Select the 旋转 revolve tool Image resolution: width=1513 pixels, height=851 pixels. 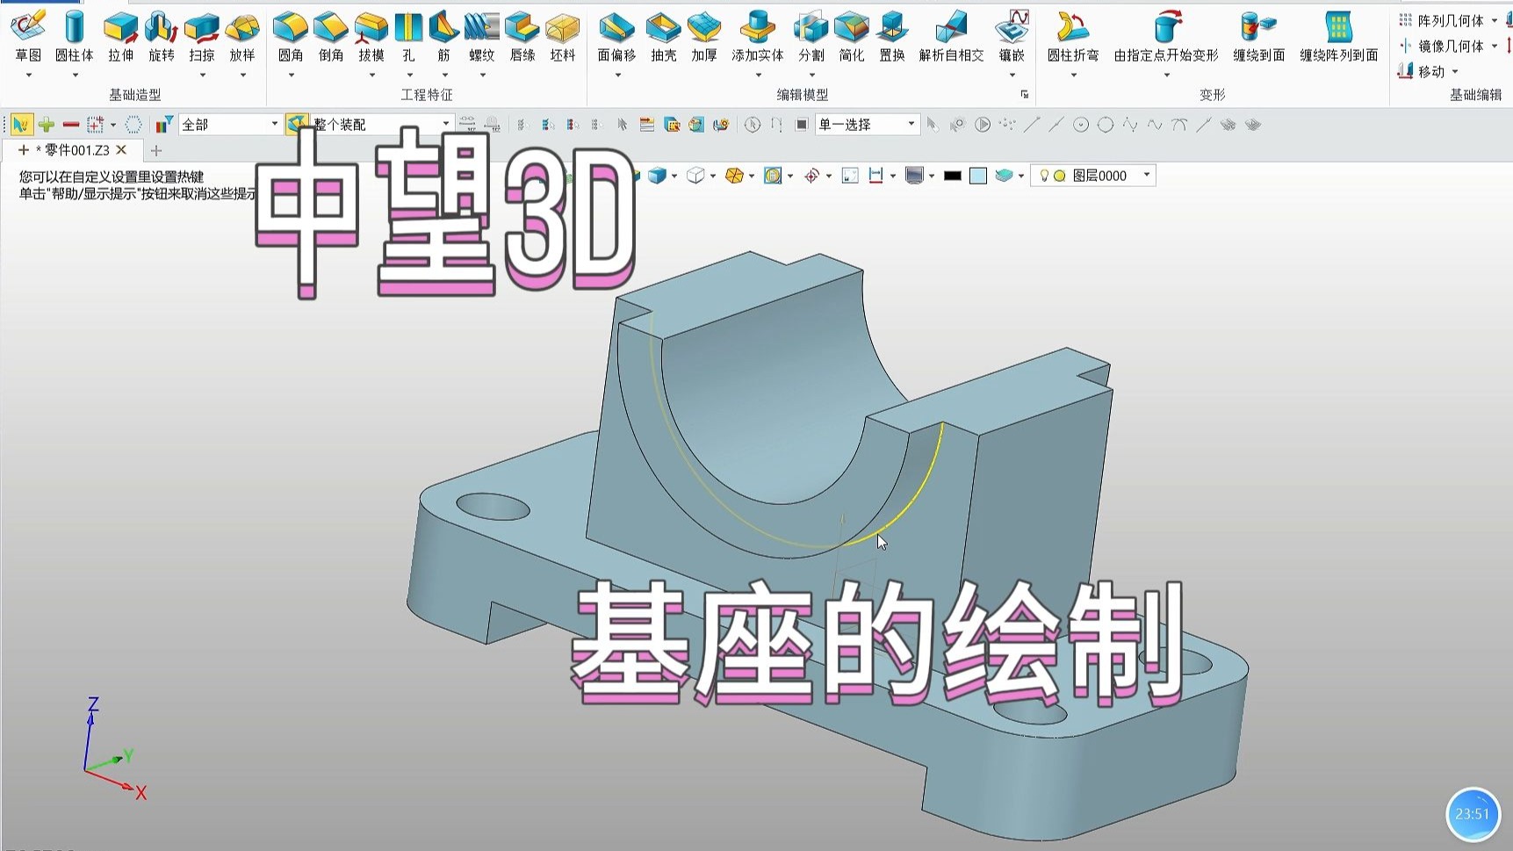click(x=161, y=38)
